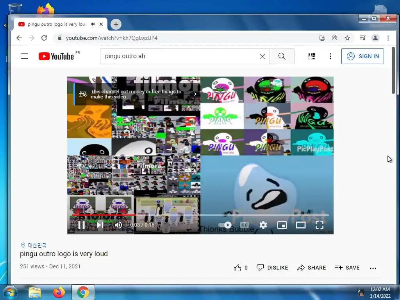The height and width of the screenshot is (300, 400).
Task: Expand the paid promotion notice chevron
Action: [195, 94]
